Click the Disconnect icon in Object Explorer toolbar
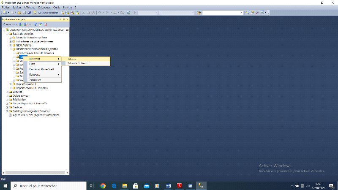This screenshot has width=338, height=190. [x=26, y=24]
